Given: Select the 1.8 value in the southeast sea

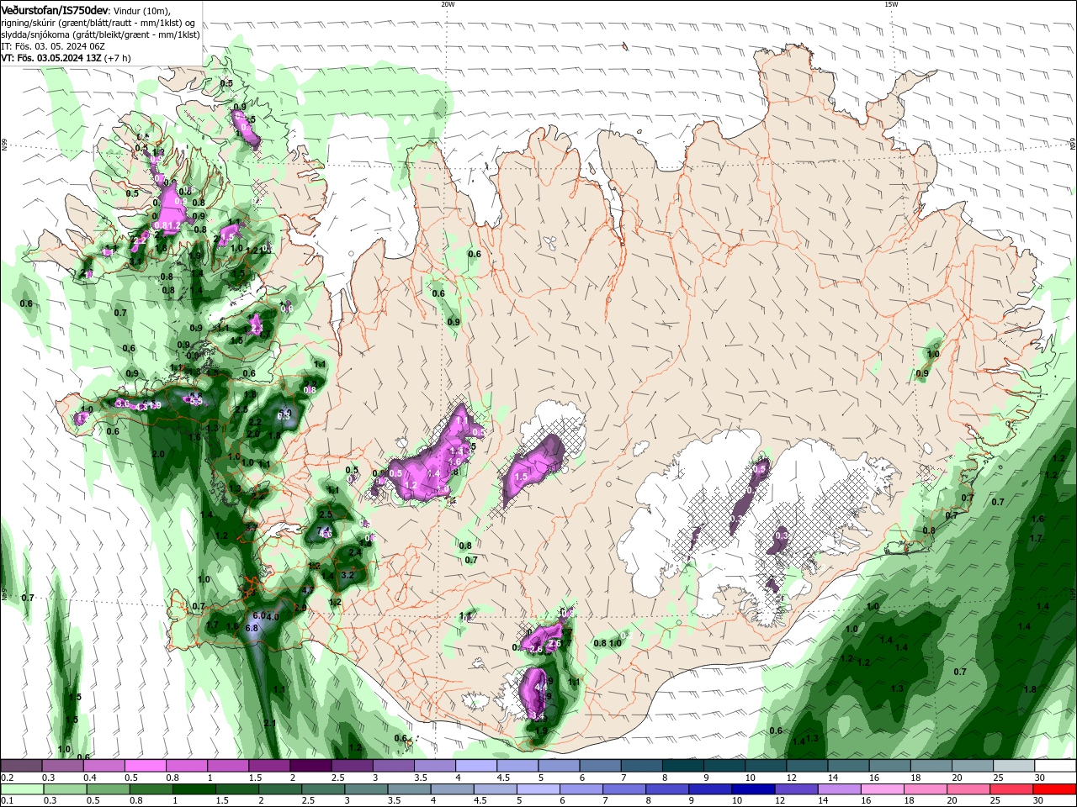Looking at the screenshot, I should [x=1029, y=689].
